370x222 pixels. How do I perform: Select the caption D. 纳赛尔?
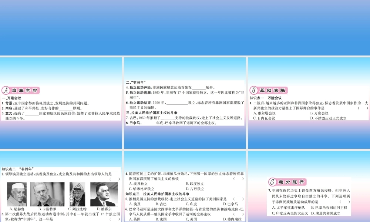pyautogui.click(x=104, y=209)
